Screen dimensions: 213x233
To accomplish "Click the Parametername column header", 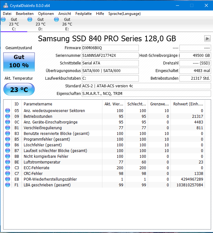I will [x=62, y=104].
